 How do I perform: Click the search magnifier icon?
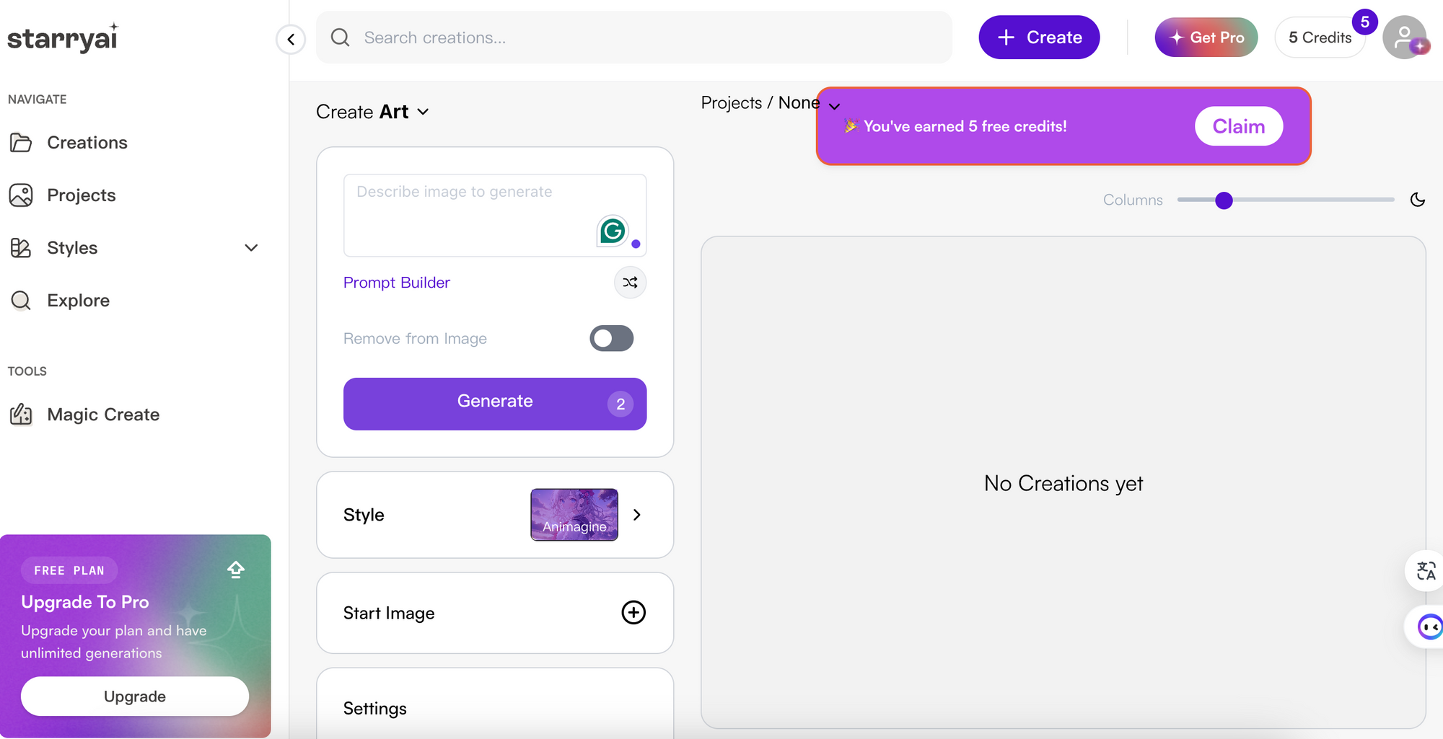[340, 37]
